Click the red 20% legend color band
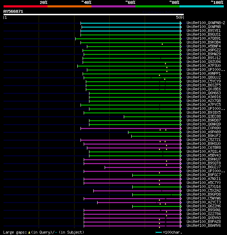 pyautogui.click(x=26, y=6)
